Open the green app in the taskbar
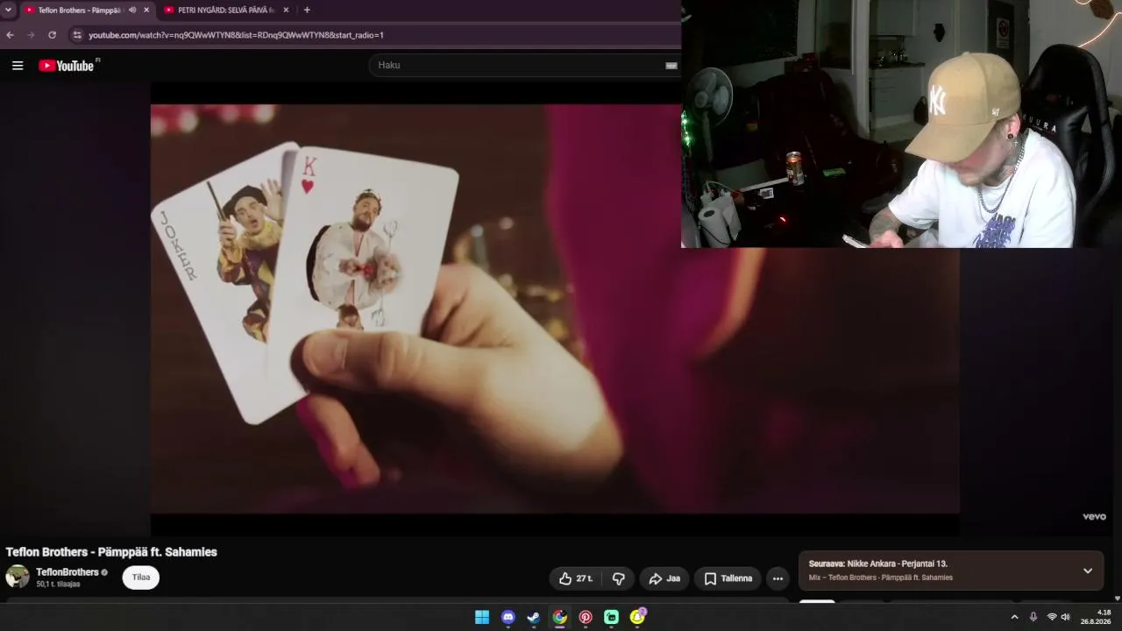1122x631 pixels. coord(611,617)
